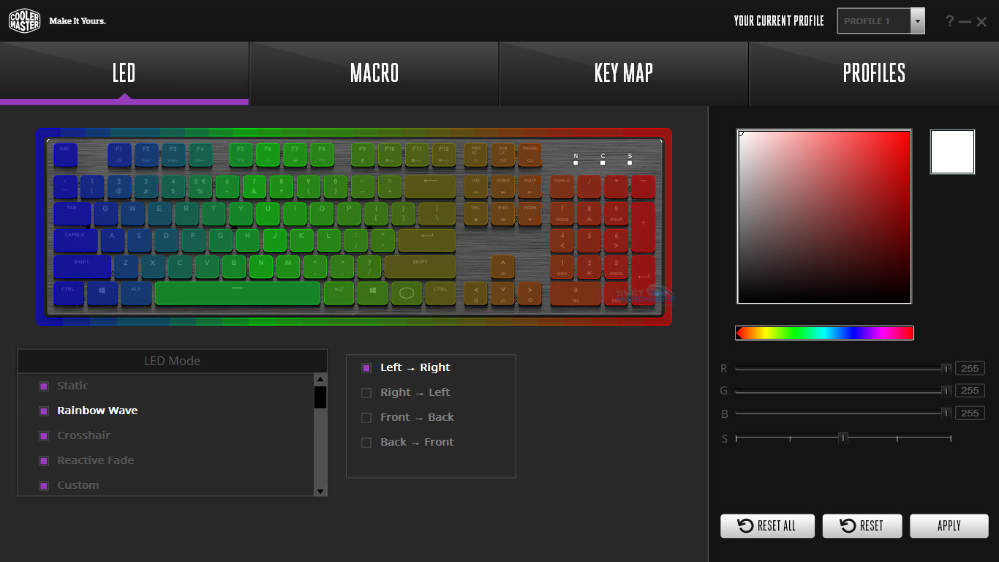Viewport: 999px width, 562px height.
Task: Select the up arrow key on keyboard
Action: [502, 267]
